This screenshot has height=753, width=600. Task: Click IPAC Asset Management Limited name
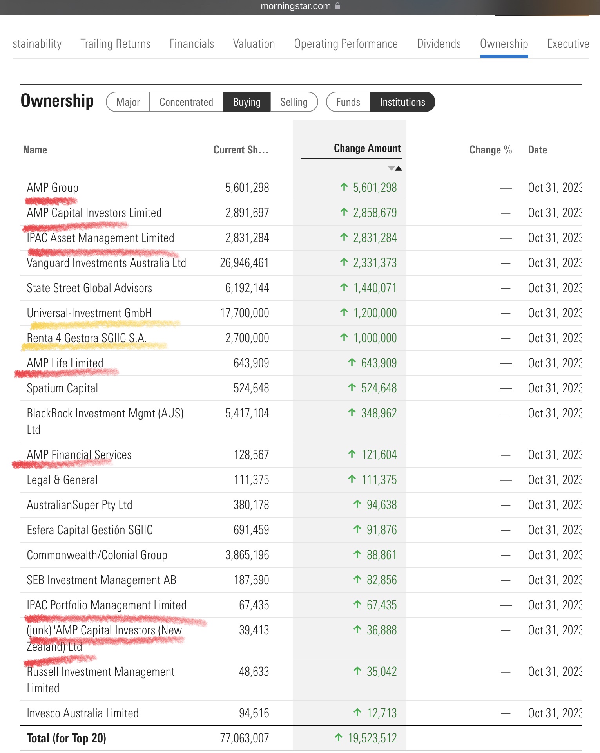(x=100, y=238)
